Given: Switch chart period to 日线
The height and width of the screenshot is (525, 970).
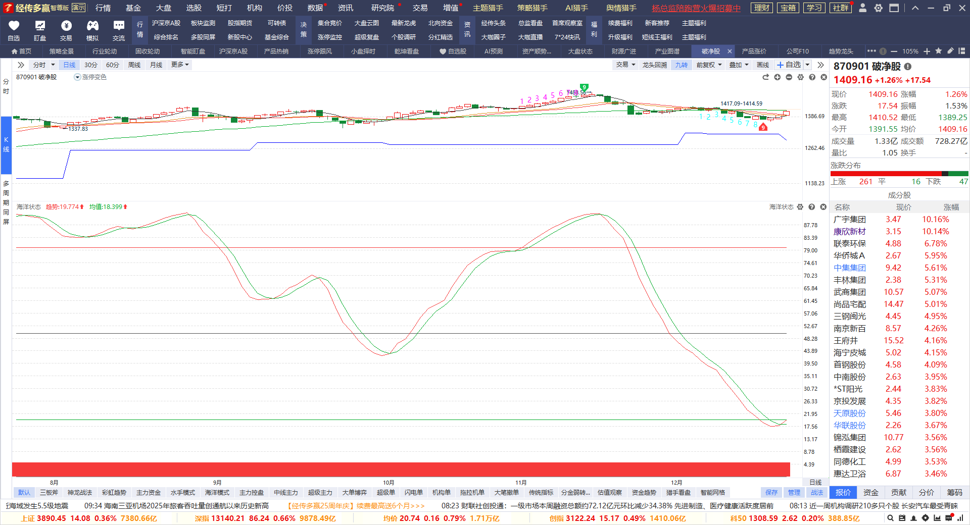Looking at the screenshot, I should point(69,65).
